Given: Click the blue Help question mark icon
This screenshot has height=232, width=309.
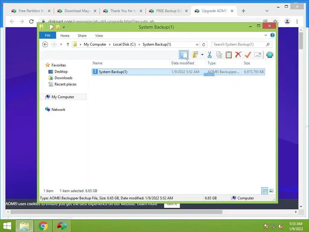Looking at the screenshot, I should click(272, 35).
